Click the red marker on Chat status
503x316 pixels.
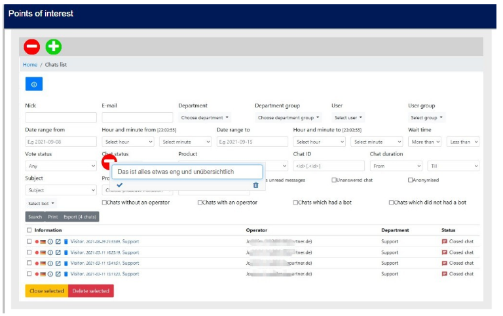tap(109, 161)
